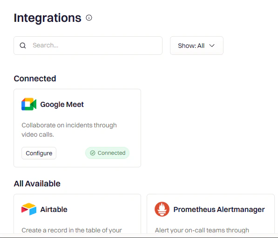Open Prometheus Alertmanager integration title

(219, 210)
